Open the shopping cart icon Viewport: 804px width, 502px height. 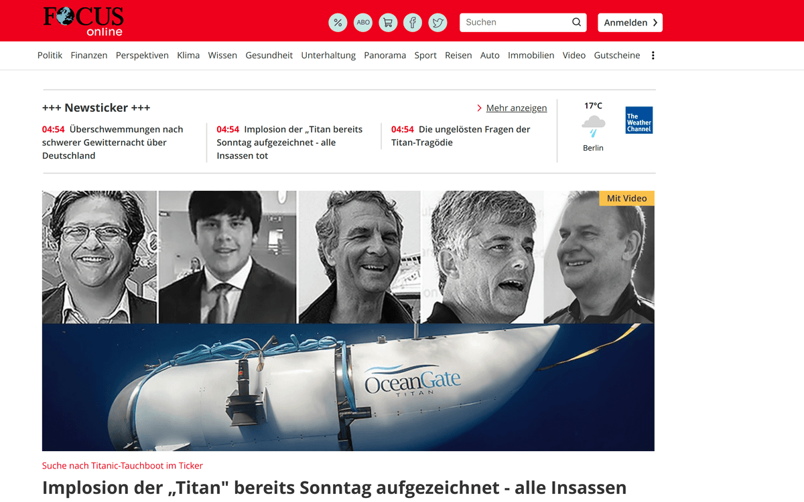click(x=388, y=23)
